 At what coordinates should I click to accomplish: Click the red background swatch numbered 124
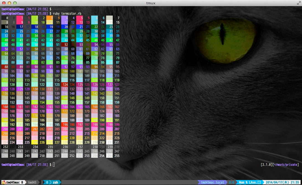pyautogui.click(x=65, y=84)
